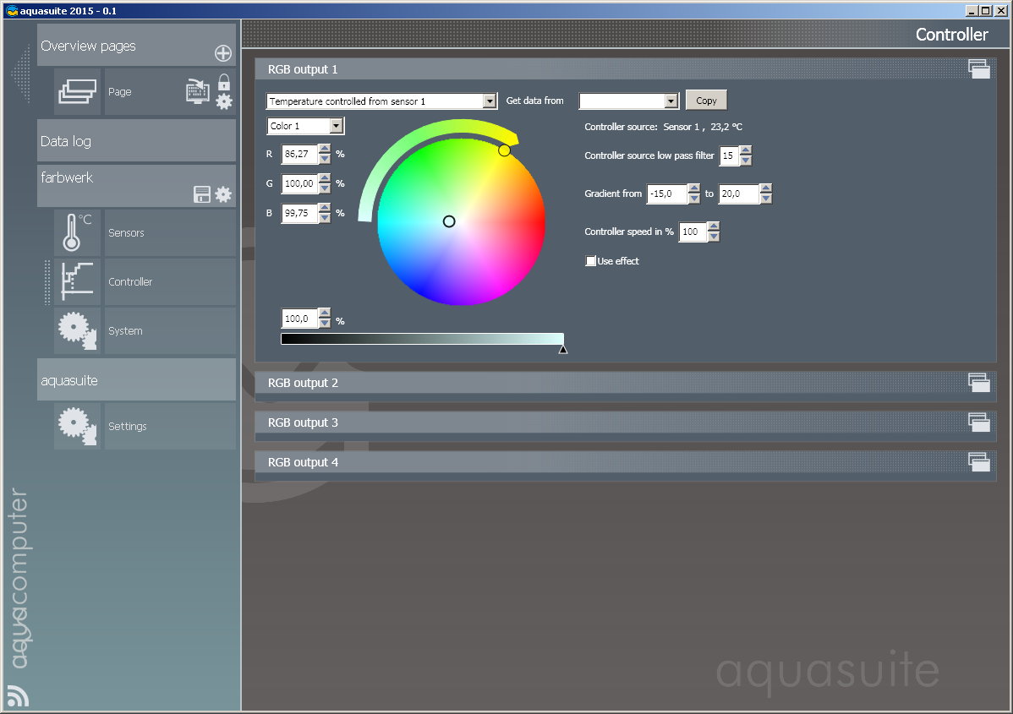This screenshot has height=714, width=1013.
Task: Increase Gradient to value
Action: (765, 189)
